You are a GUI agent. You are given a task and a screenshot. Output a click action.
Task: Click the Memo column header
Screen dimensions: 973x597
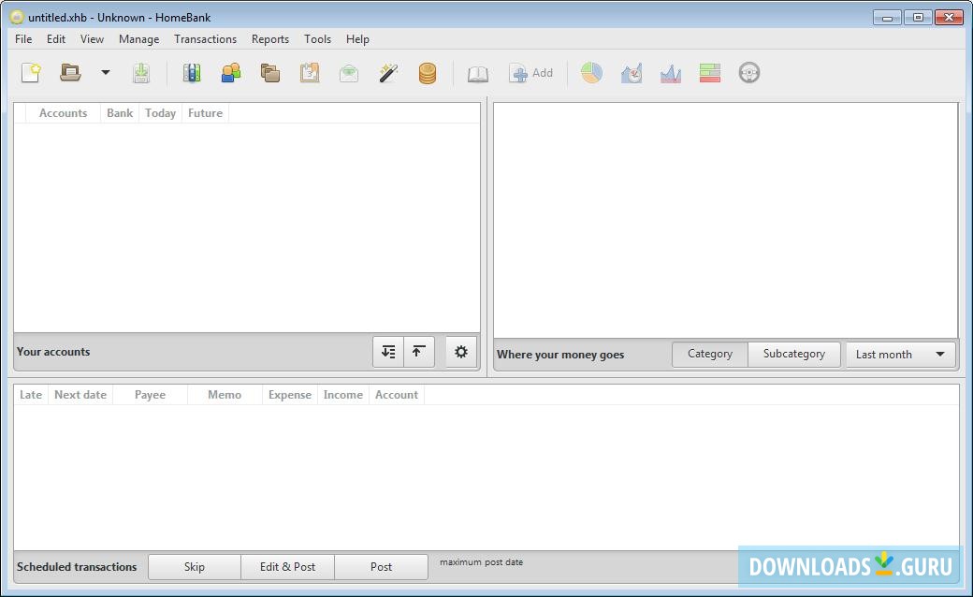click(225, 395)
